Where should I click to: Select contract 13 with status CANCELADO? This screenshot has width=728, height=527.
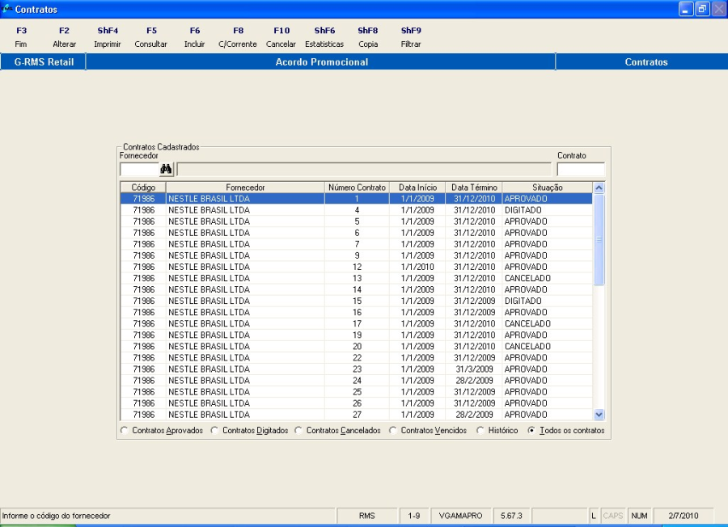[357, 278]
